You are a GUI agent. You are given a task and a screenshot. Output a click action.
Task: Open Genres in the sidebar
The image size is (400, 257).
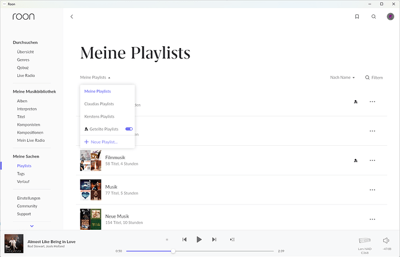tap(23, 60)
